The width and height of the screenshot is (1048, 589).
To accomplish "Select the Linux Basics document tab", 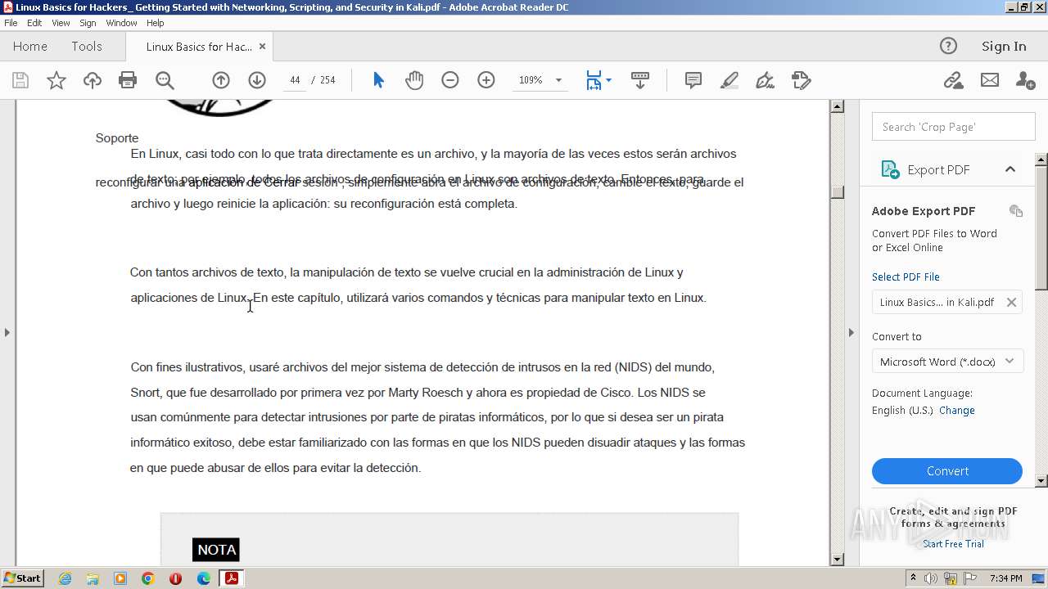I will [199, 47].
